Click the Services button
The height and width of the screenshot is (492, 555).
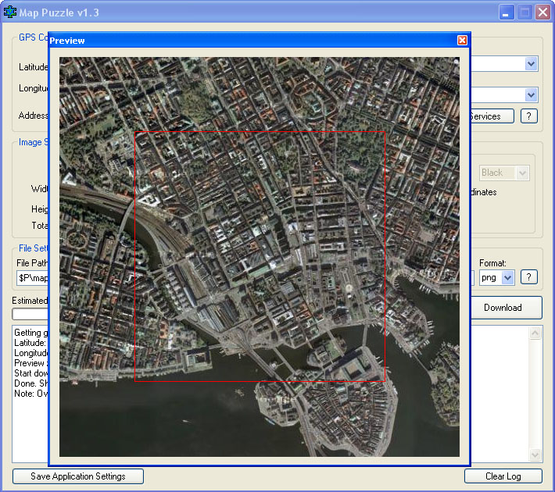tap(492, 116)
